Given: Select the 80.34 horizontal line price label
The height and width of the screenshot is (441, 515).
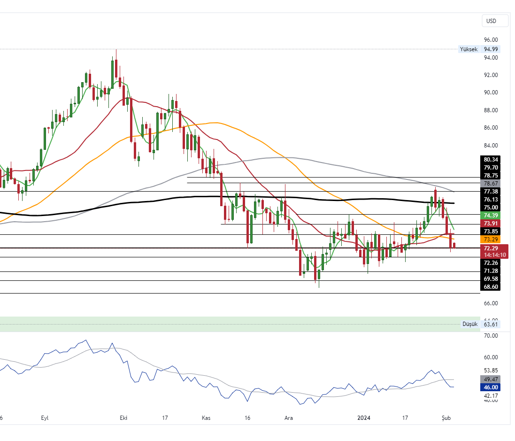Looking at the screenshot, I should [x=491, y=160].
